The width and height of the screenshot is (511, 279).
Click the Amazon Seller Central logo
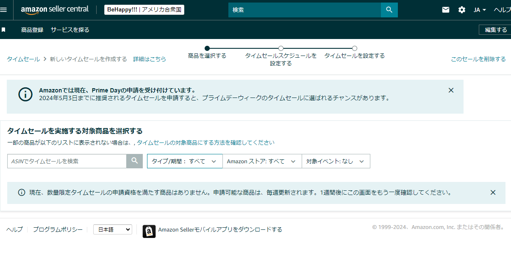point(55,9)
